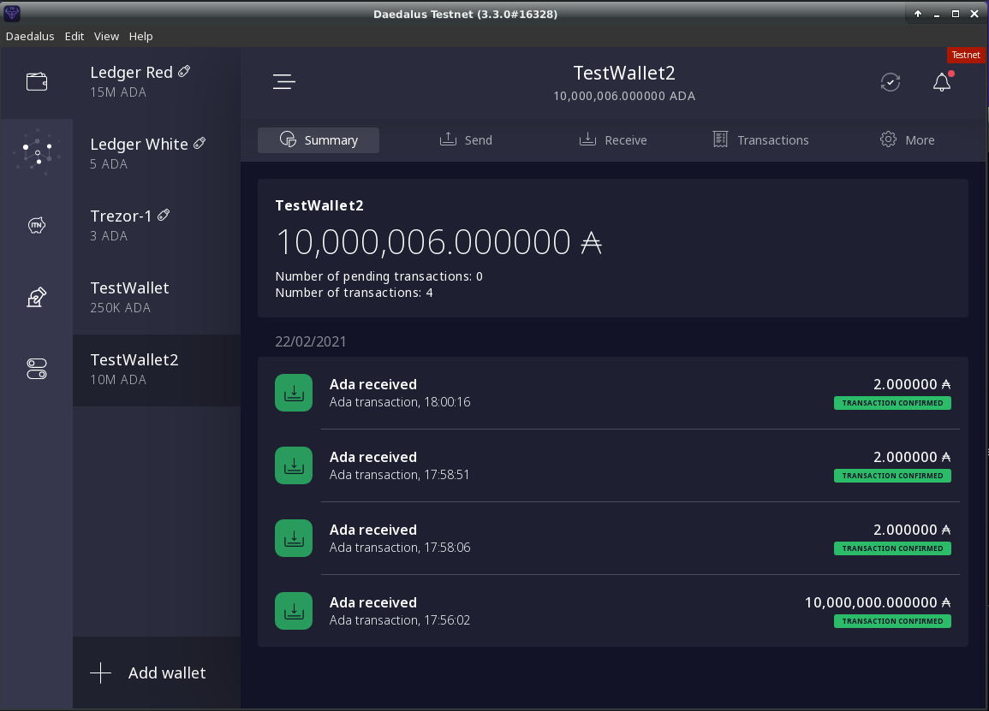Click the 18:00:16 transaction's confirmed badge
The height and width of the screenshot is (711, 989).
[892, 403]
